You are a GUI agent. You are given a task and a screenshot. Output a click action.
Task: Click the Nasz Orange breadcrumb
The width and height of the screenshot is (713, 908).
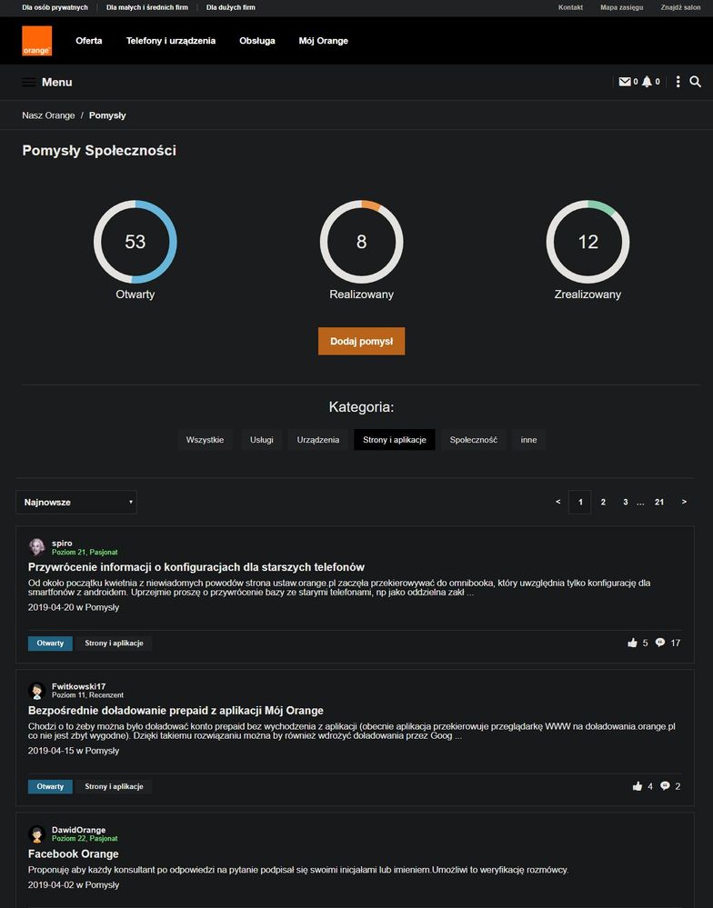pyautogui.click(x=48, y=115)
